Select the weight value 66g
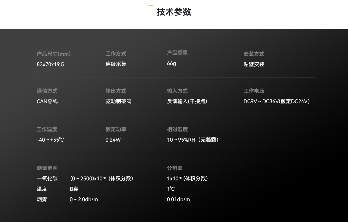348x222 pixels. (x=171, y=63)
